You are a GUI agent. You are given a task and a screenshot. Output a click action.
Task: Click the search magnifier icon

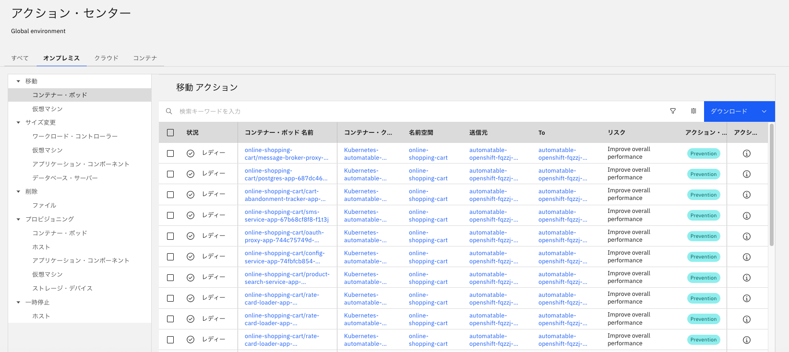[169, 111]
